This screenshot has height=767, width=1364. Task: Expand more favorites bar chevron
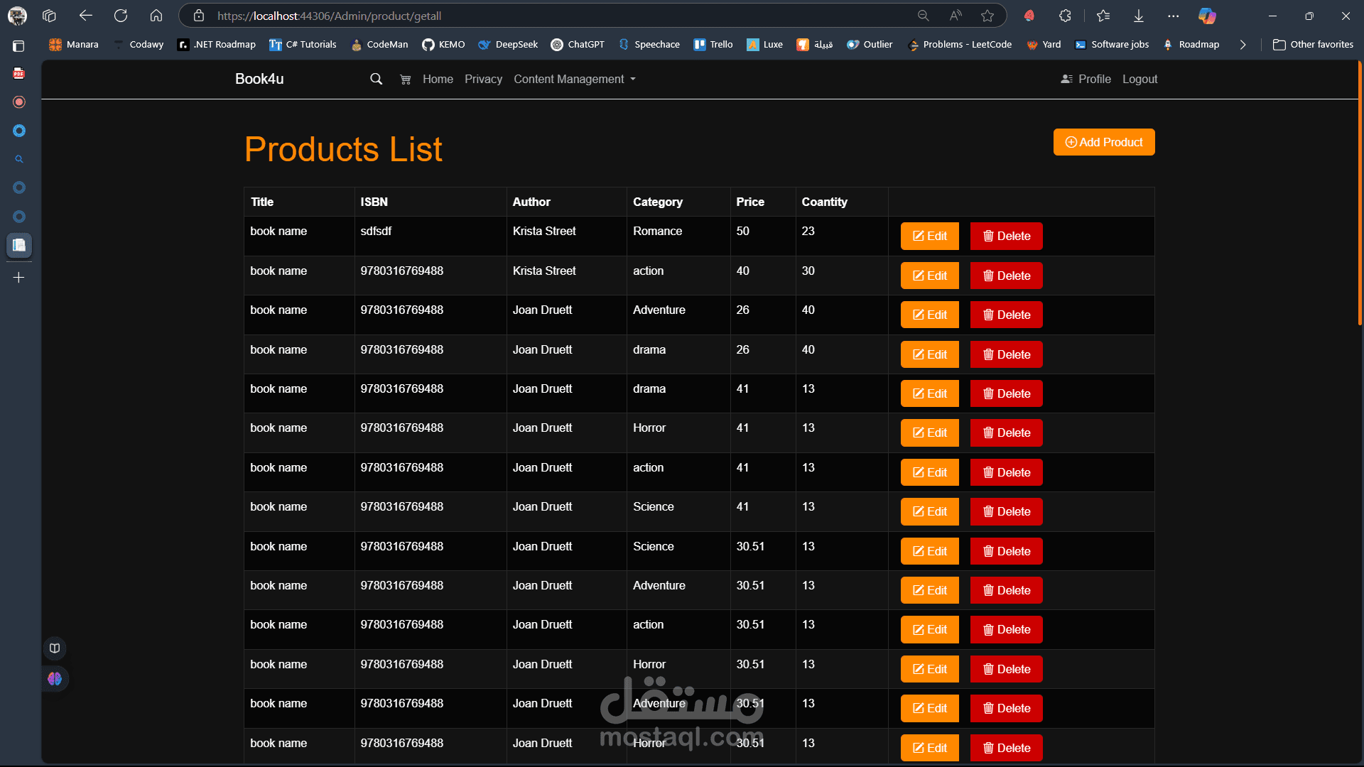point(1243,44)
